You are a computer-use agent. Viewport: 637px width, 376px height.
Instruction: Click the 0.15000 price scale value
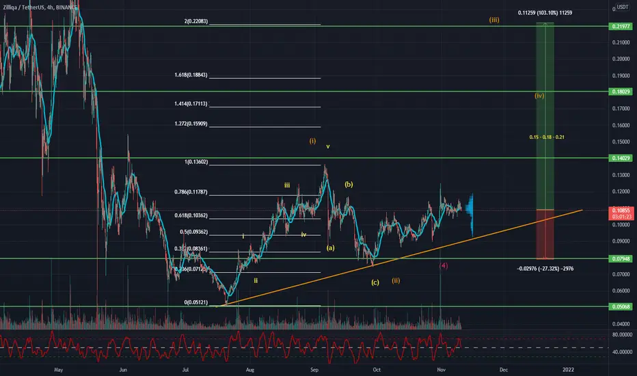point(621,142)
